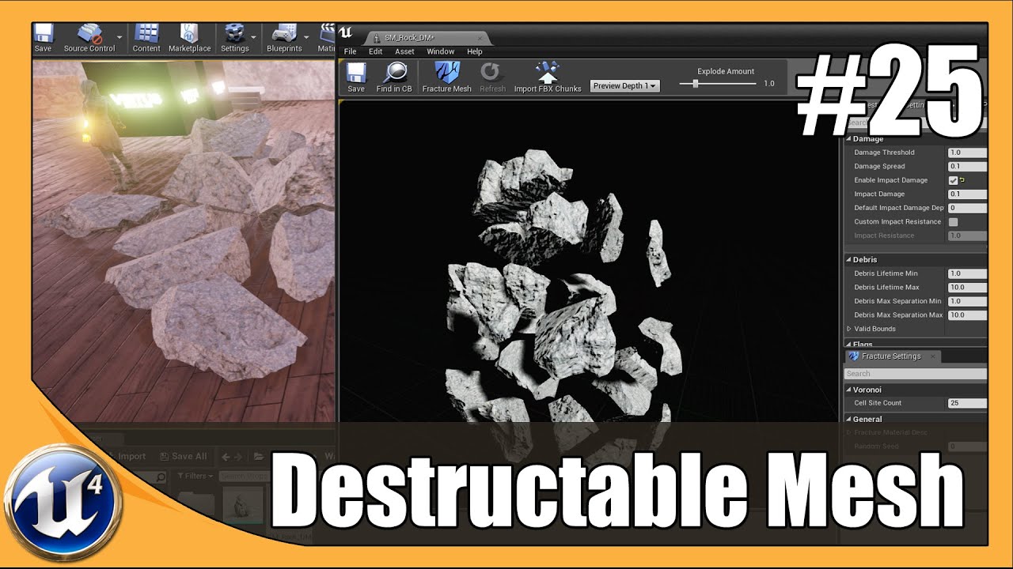The height and width of the screenshot is (569, 1013).
Task: Close the Fracture Settings panel tab
Action: (x=933, y=356)
